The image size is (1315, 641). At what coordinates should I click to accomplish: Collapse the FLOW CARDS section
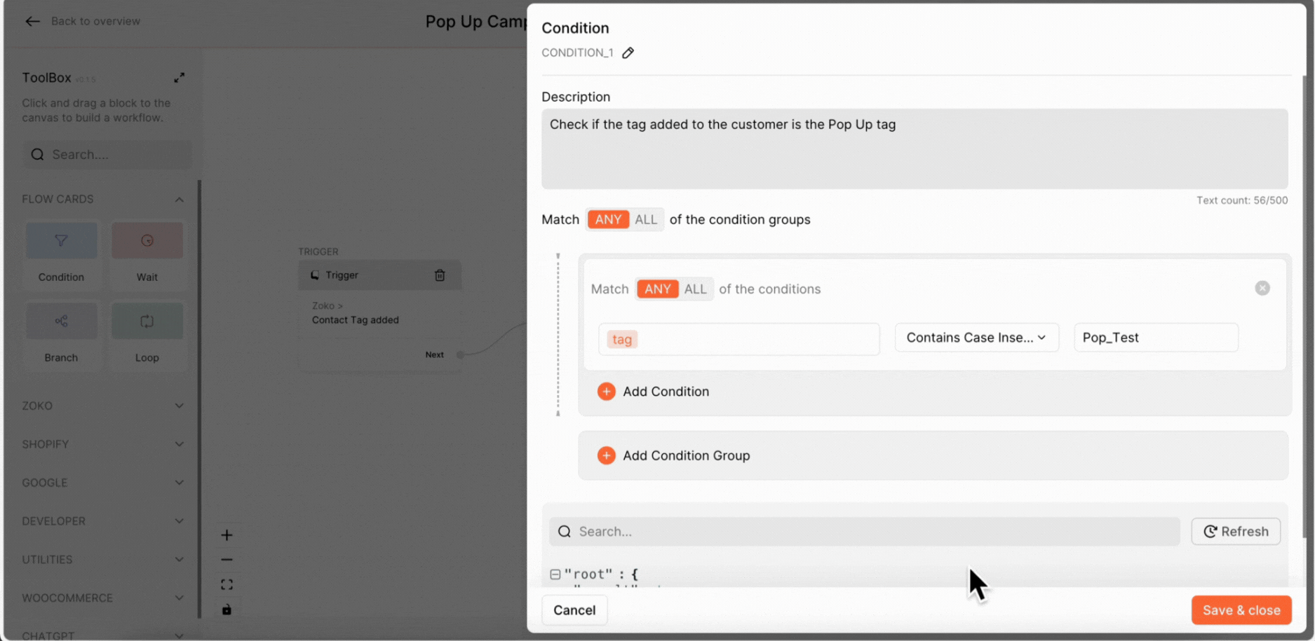(179, 200)
